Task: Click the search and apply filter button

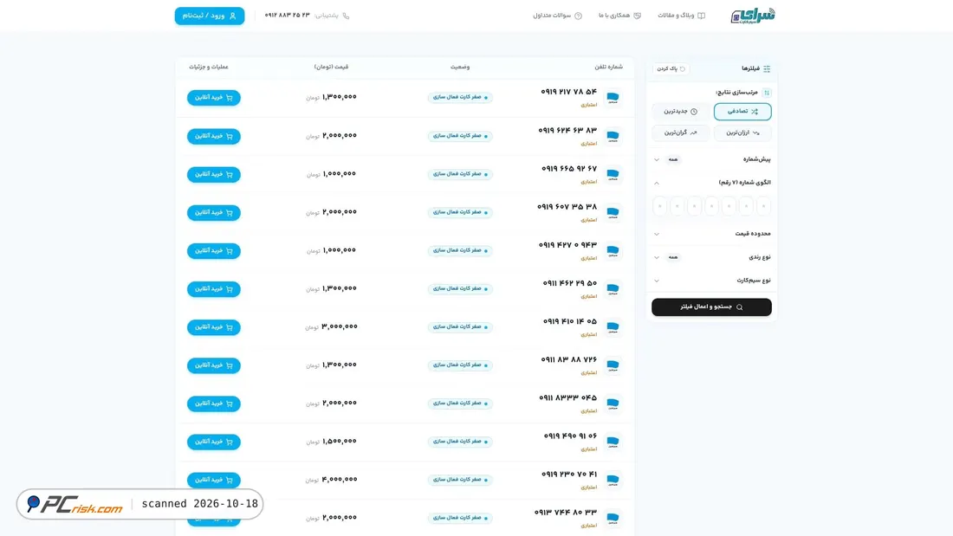Action: 711,307
